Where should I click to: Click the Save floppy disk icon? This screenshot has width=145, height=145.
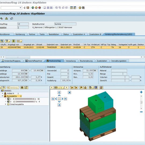(28, 8)
